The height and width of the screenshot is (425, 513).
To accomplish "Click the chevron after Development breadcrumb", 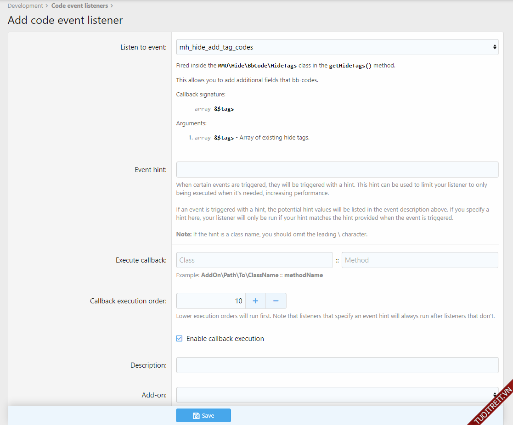I will pos(47,6).
